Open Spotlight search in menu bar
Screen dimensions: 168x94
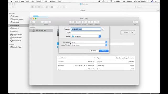tap(148, 1)
